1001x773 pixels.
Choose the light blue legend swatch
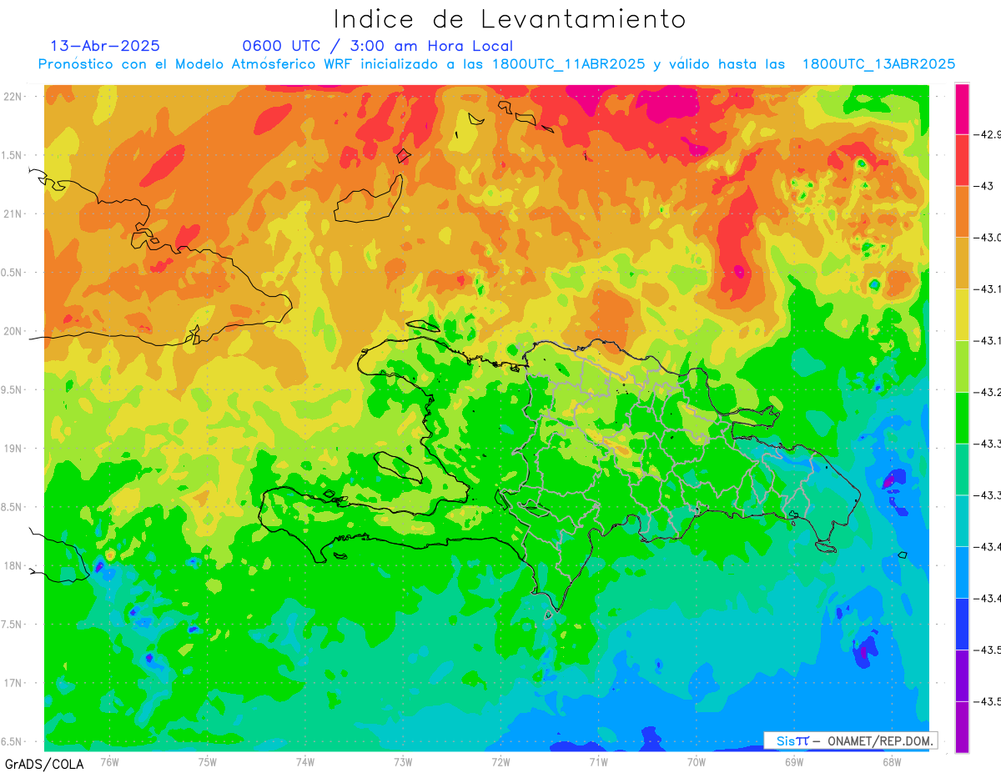pyautogui.click(x=962, y=572)
